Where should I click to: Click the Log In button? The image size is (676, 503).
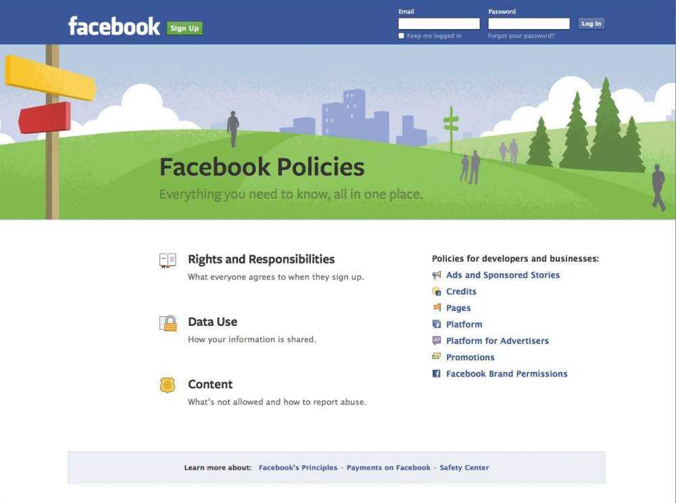591,22
